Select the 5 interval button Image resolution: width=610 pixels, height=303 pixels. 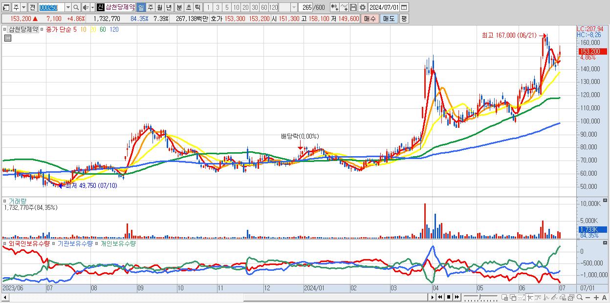(x=227, y=7)
